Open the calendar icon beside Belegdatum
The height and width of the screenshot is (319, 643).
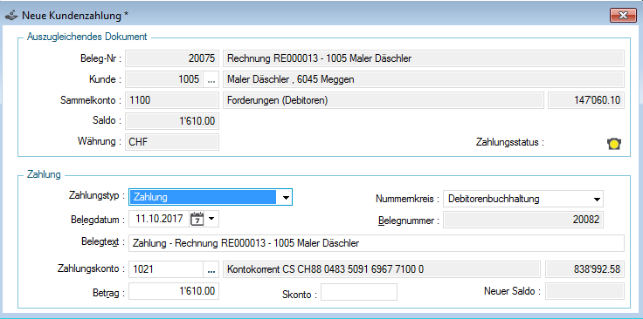click(197, 219)
